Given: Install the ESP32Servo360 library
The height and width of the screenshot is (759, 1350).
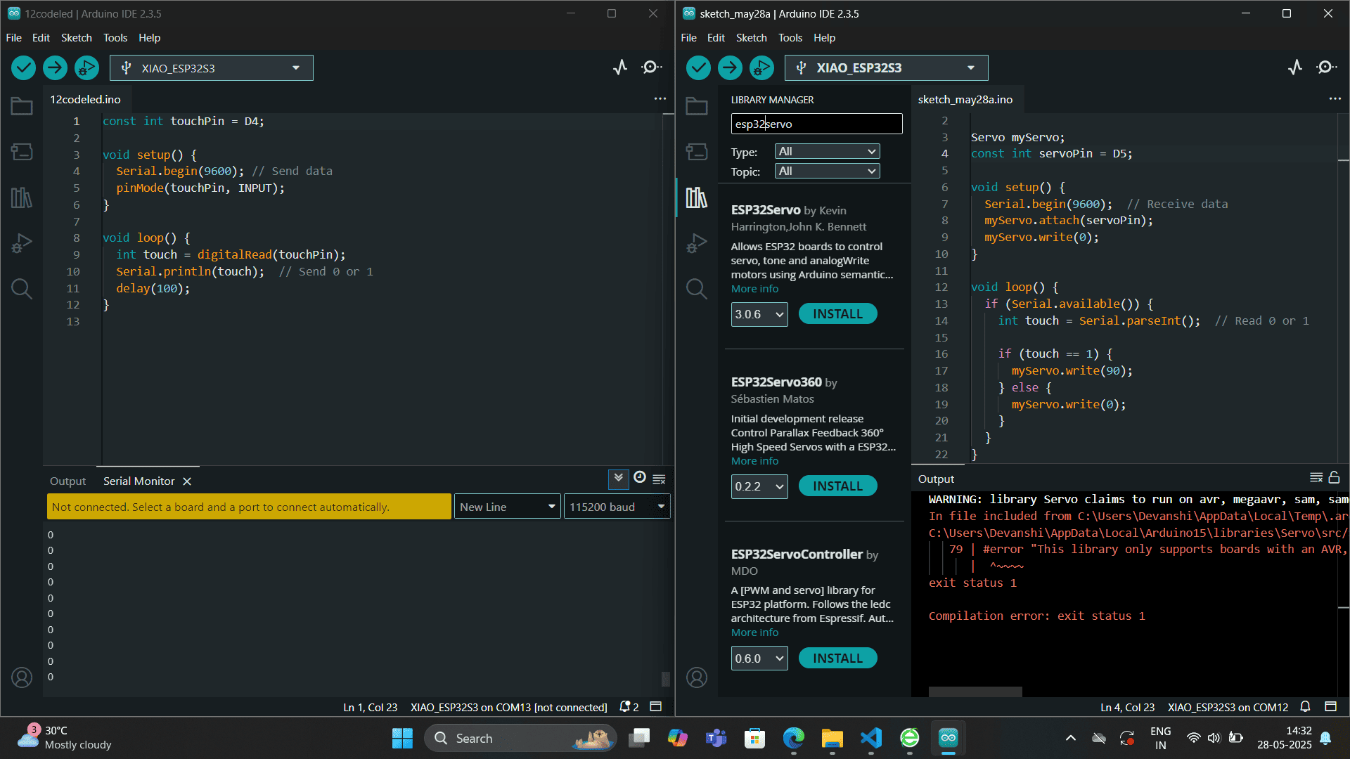Looking at the screenshot, I should coord(837,486).
